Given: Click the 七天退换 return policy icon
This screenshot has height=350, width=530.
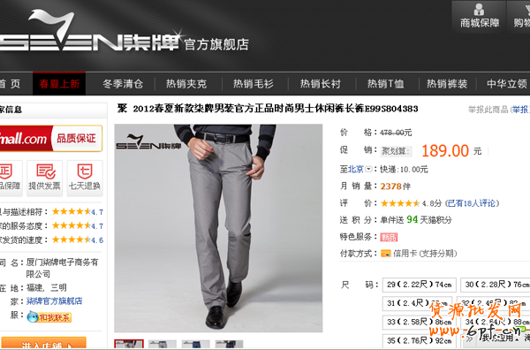Looking at the screenshot, I should 85,178.
